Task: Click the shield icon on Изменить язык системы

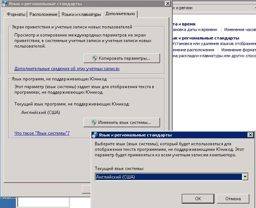Action: click(94, 122)
